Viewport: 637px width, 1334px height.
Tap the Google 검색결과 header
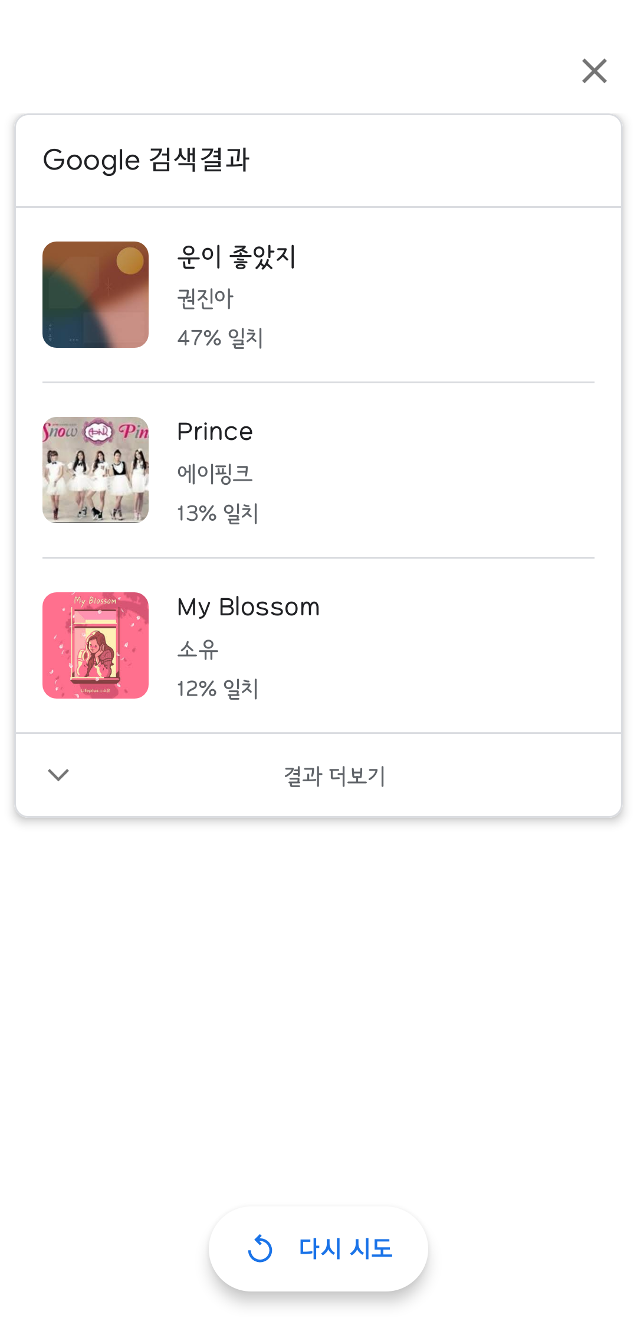pos(146,160)
